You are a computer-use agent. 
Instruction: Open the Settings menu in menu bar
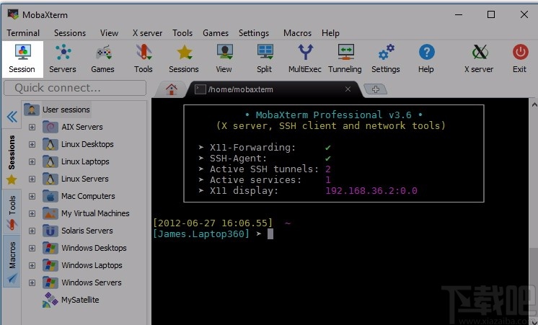tap(254, 33)
